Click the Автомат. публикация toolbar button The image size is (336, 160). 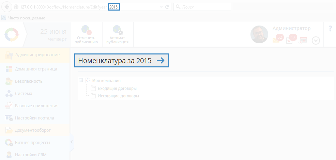coord(118,35)
